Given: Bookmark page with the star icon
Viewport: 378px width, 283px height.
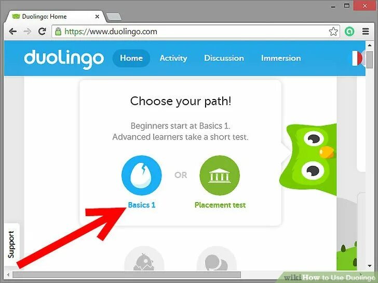Looking at the screenshot, I should (x=333, y=32).
